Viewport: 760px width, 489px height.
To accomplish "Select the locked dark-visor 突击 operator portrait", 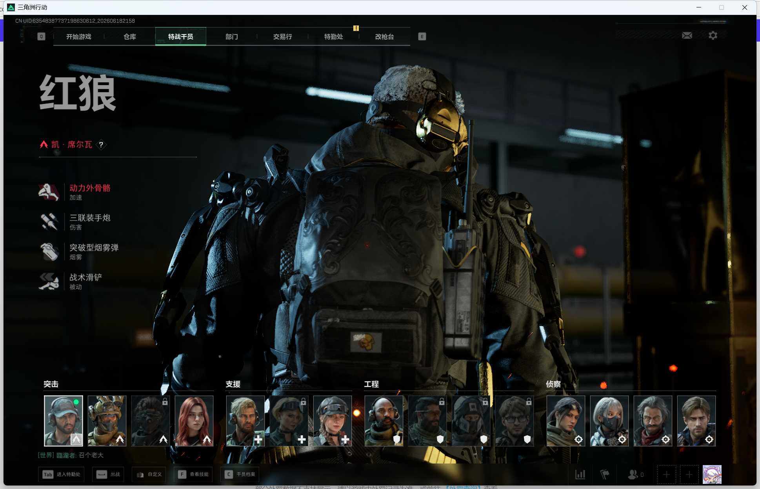I will coord(151,421).
